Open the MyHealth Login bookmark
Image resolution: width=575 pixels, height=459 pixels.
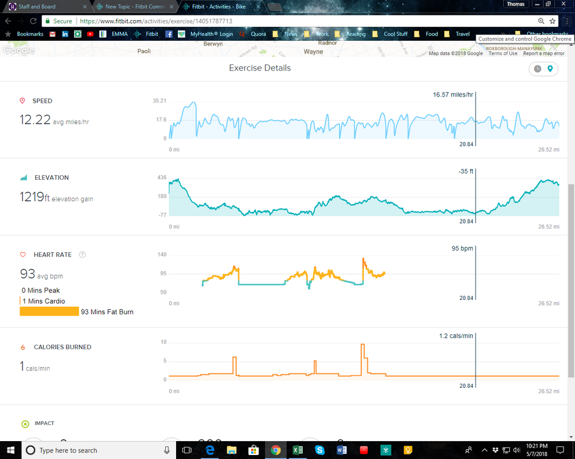click(x=206, y=34)
